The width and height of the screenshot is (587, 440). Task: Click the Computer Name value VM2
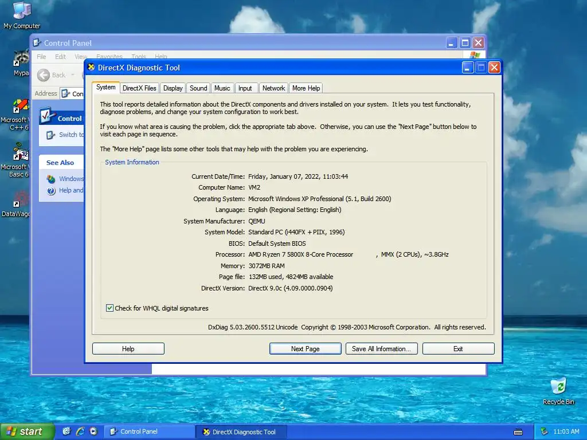[254, 187]
